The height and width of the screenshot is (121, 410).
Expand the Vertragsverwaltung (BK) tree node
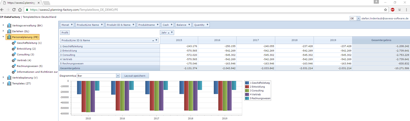pyautogui.click(x=3, y=25)
